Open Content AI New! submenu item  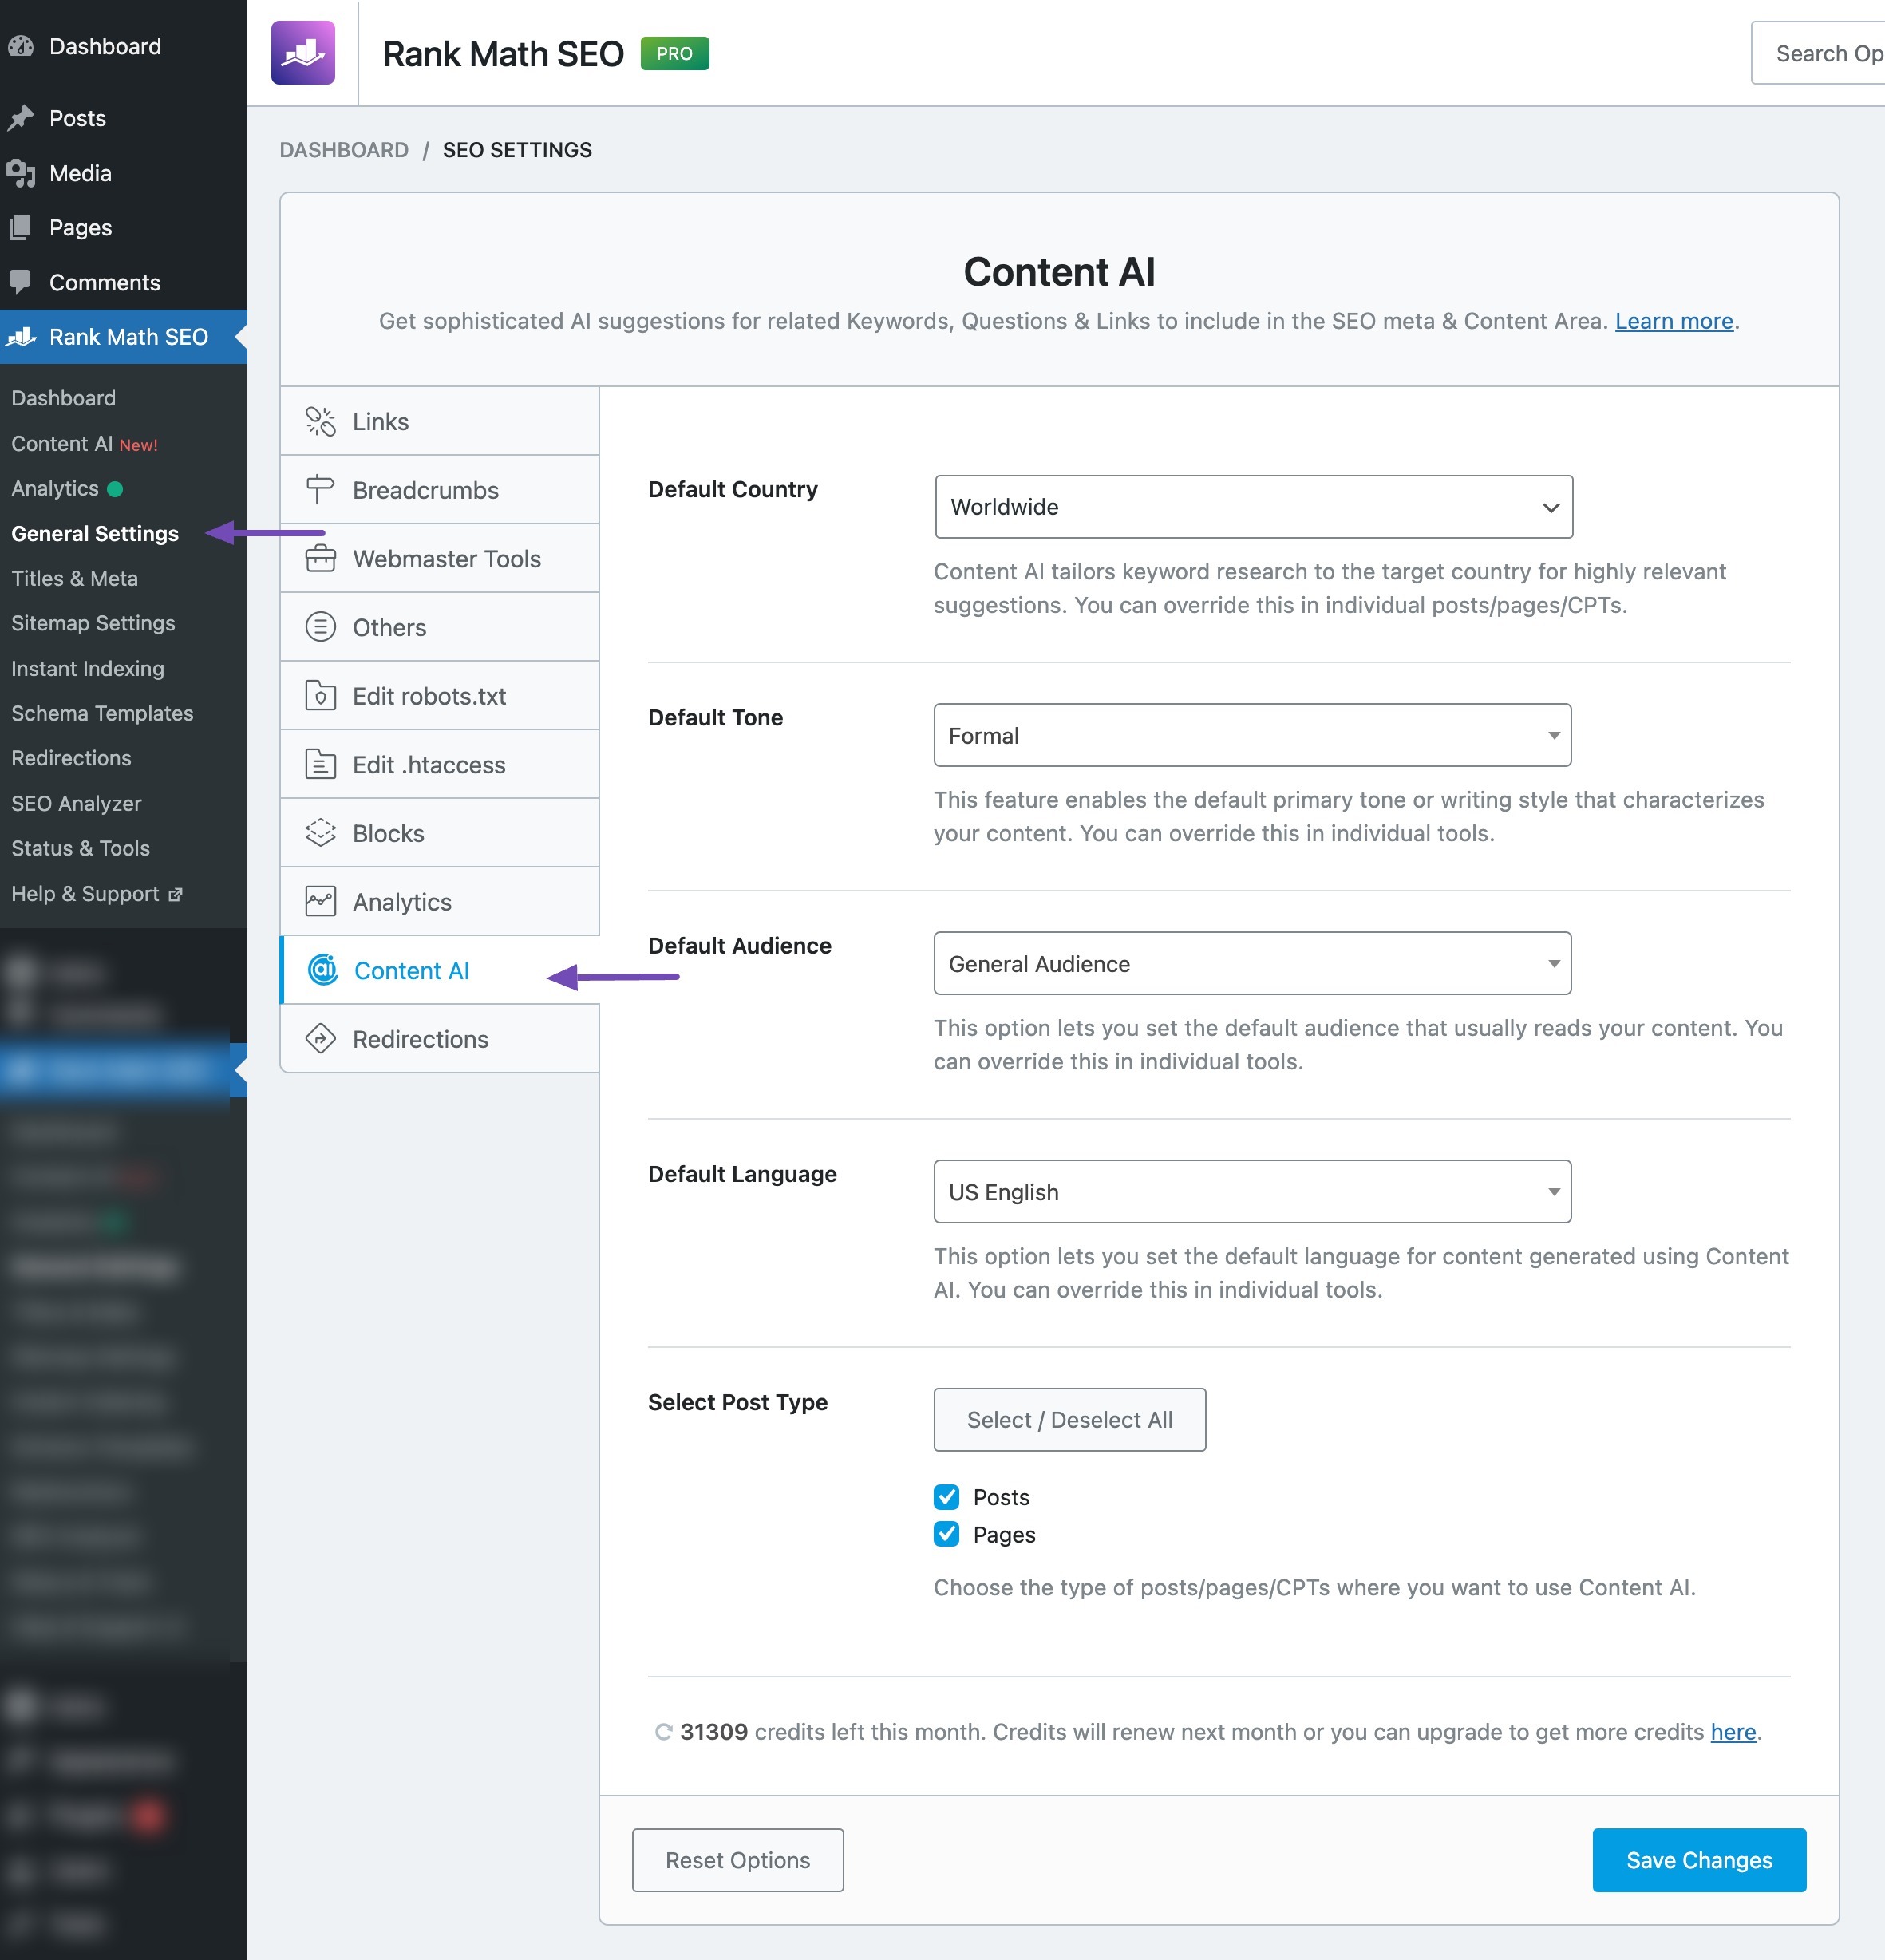pos(85,443)
